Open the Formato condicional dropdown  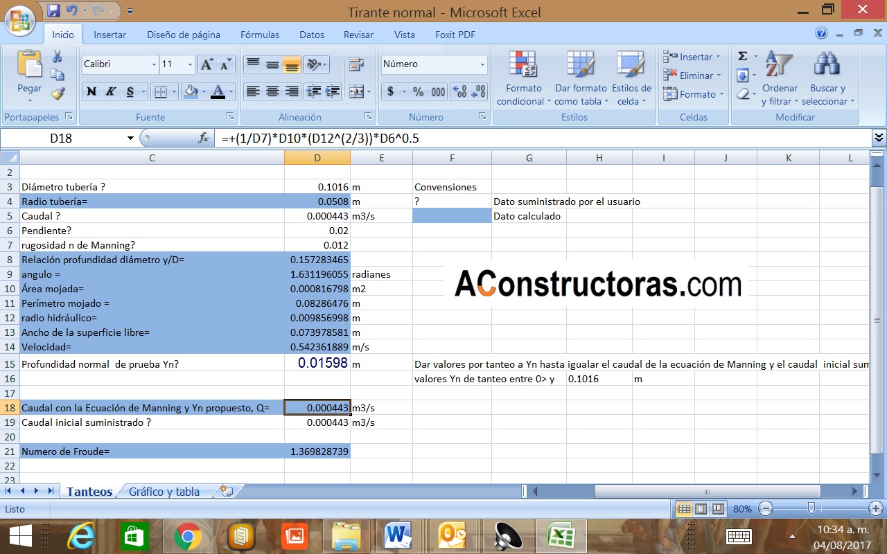tap(523, 78)
